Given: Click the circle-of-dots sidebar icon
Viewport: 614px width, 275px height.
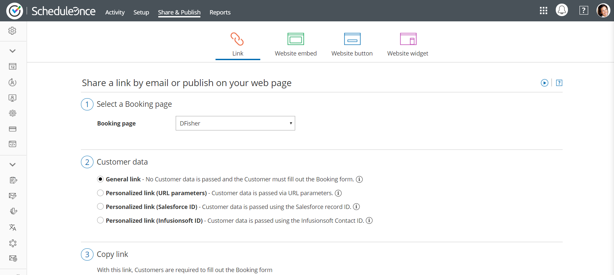Looking at the screenshot, I should 13,243.
